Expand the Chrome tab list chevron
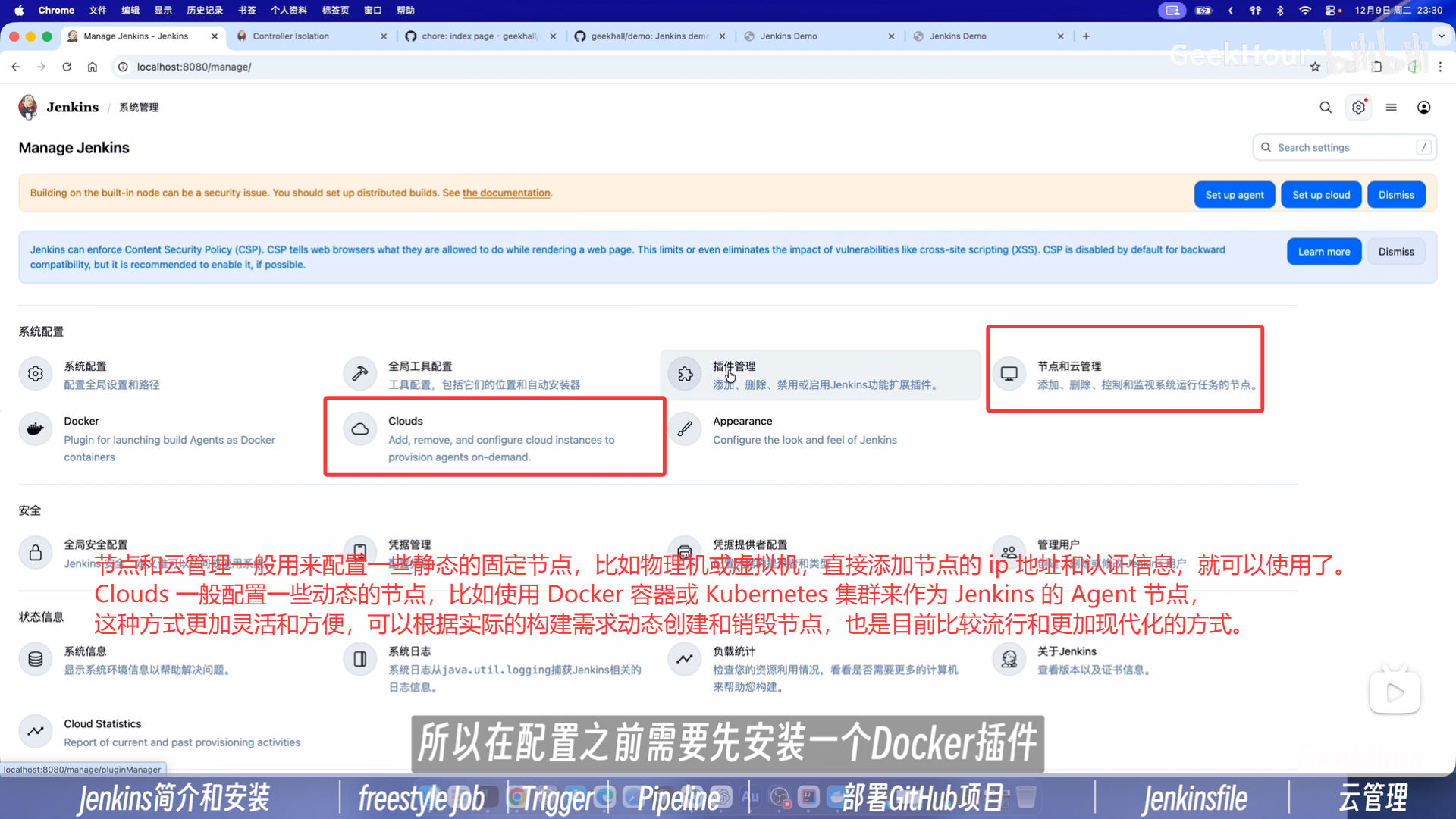The image size is (1456, 819). point(1441,36)
